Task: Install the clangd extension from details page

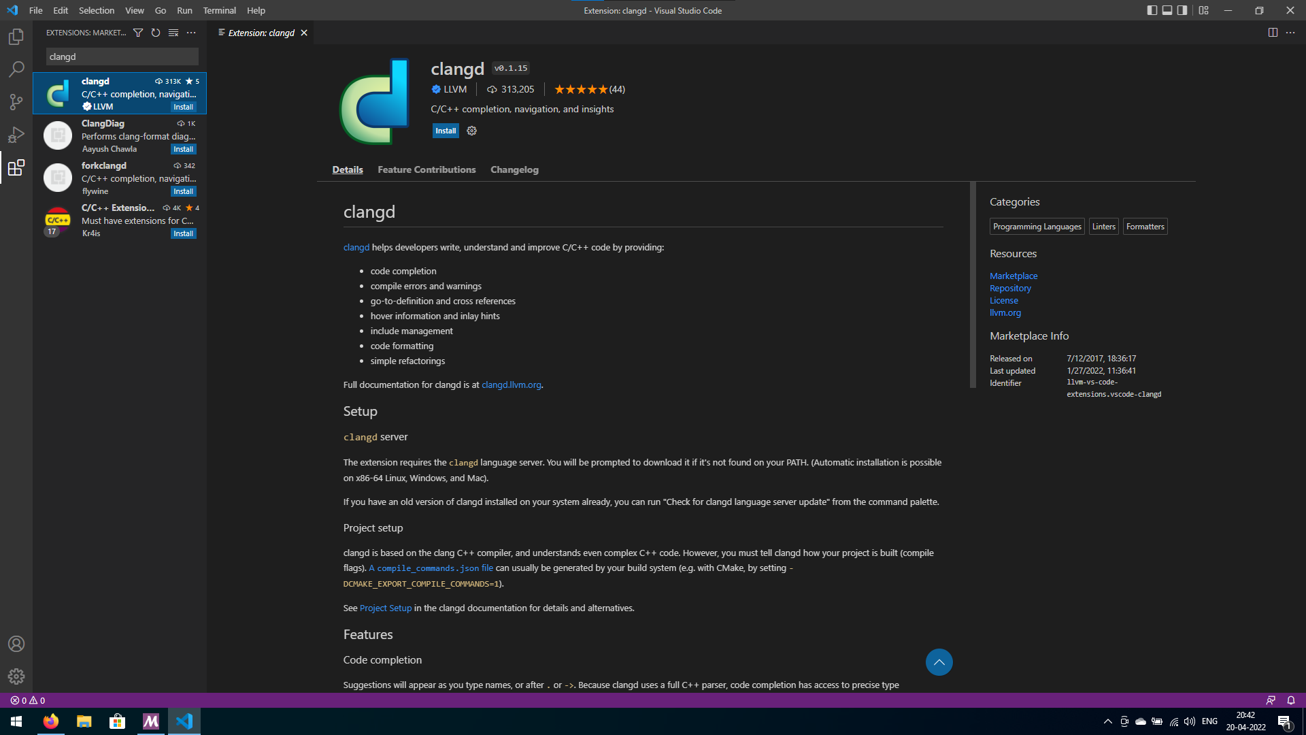Action: point(446,131)
